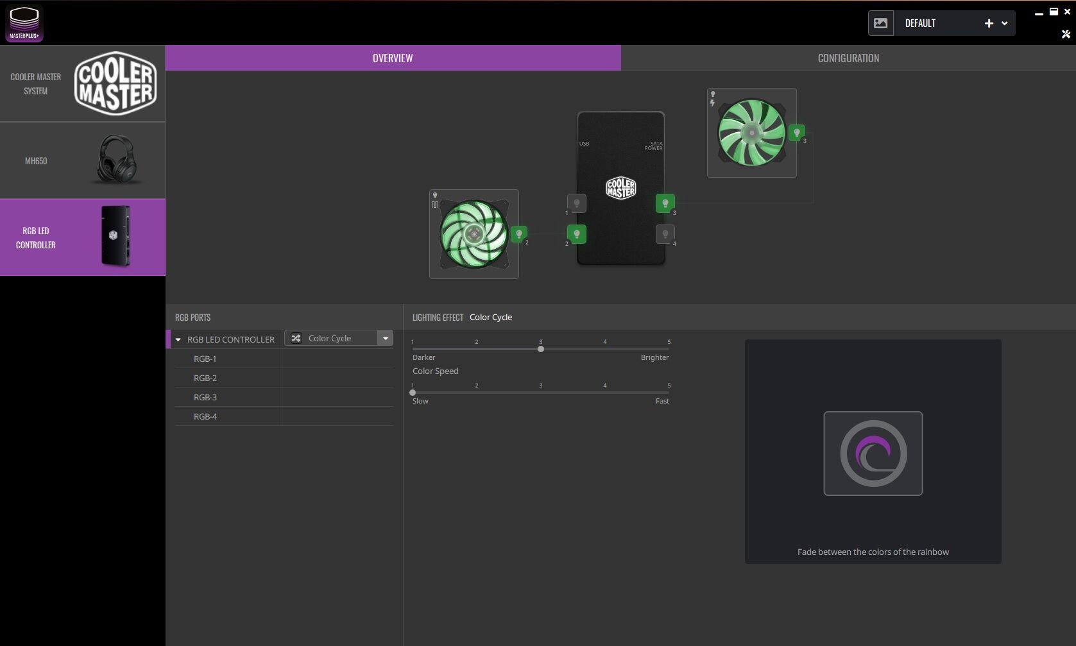Switch to the Configuration tab
The width and height of the screenshot is (1076, 646).
tap(848, 58)
